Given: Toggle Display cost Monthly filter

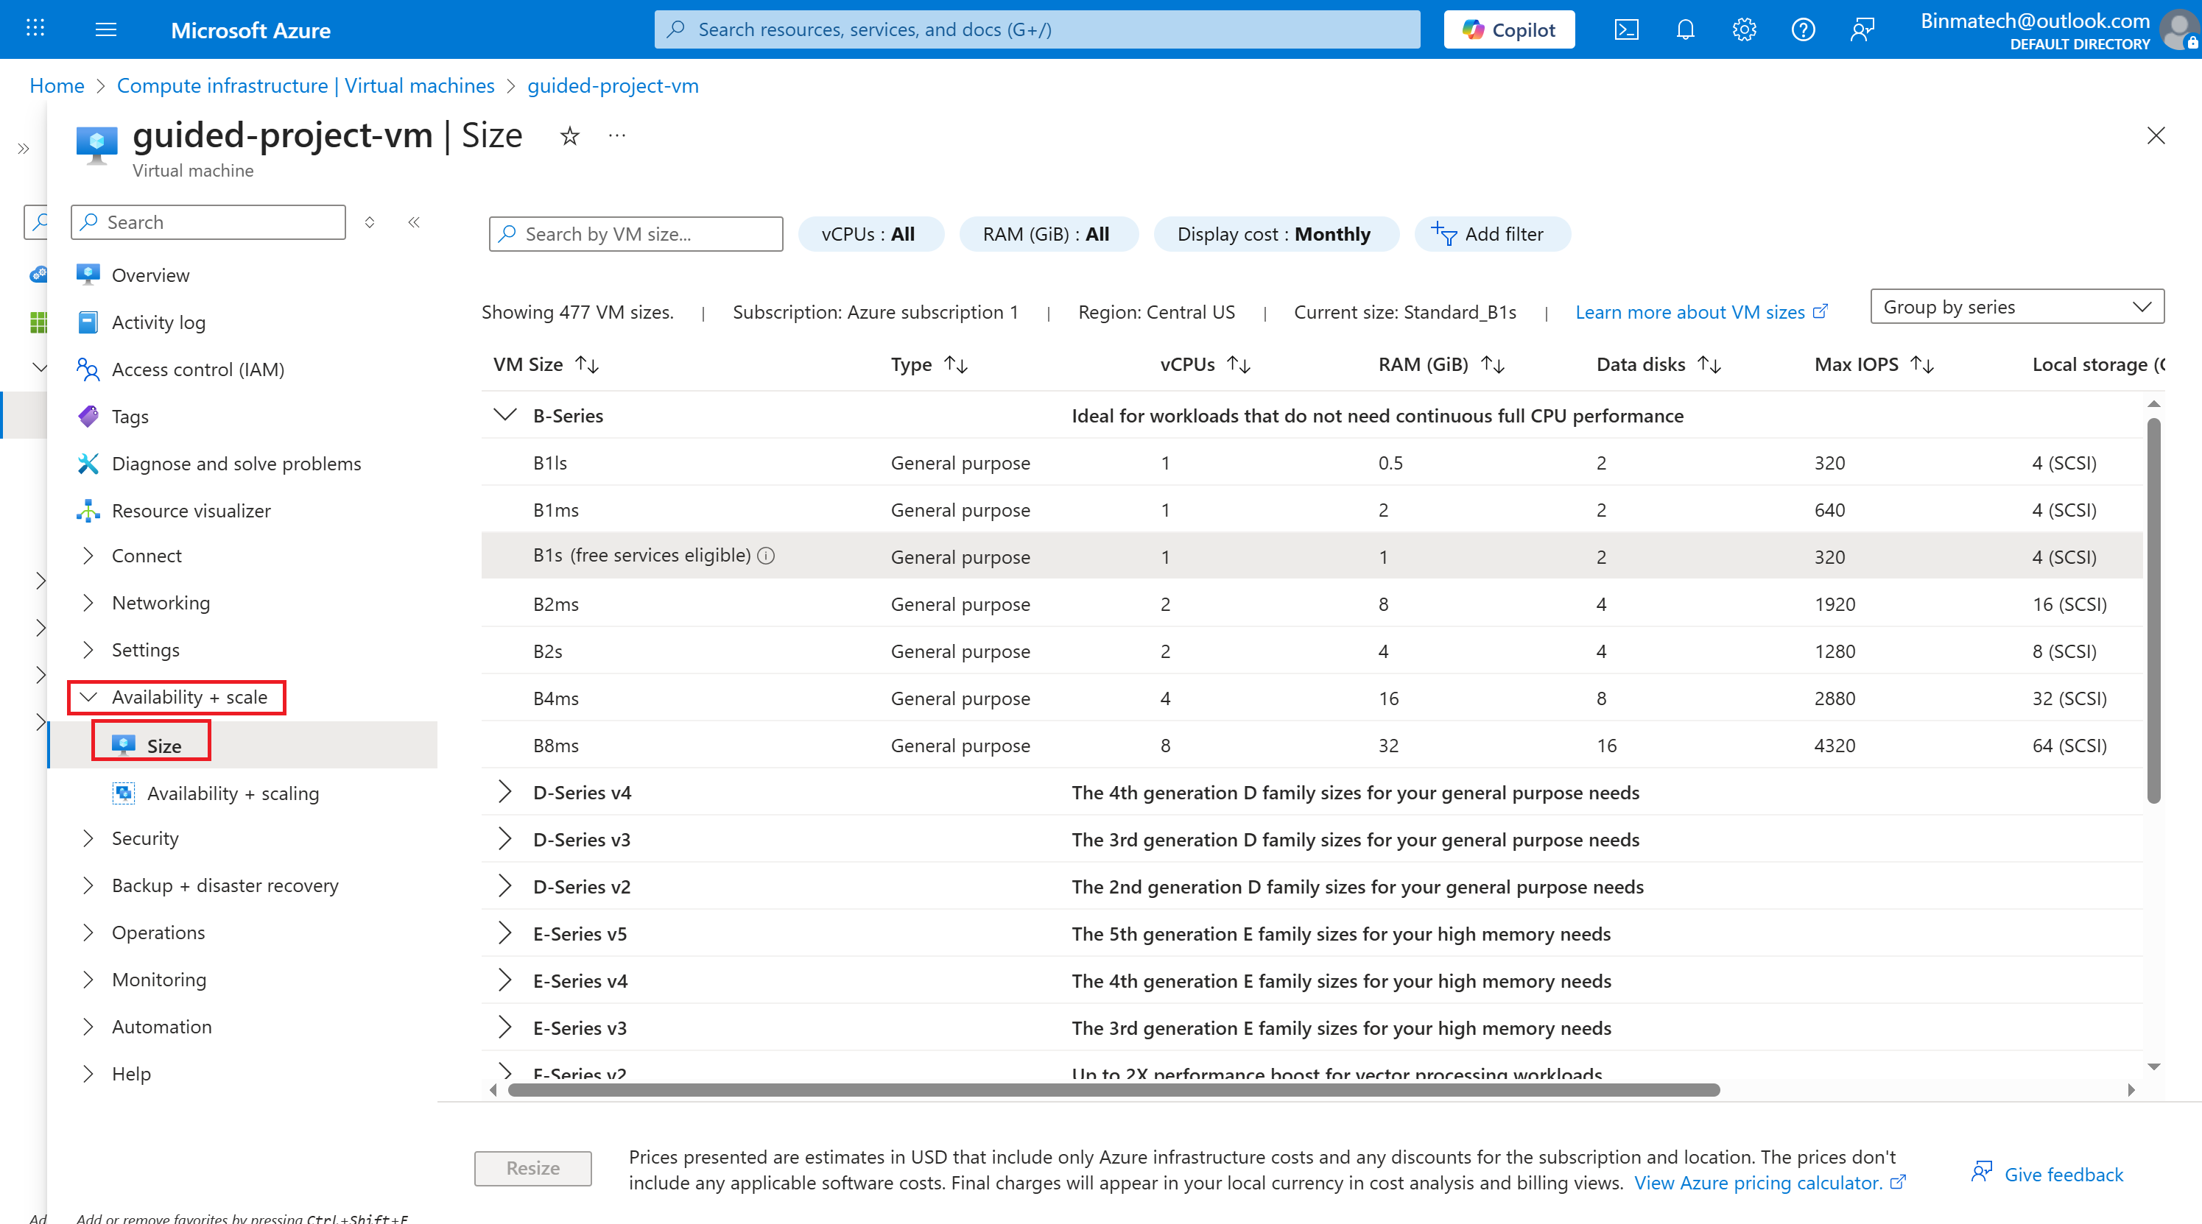Looking at the screenshot, I should click(x=1275, y=234).
